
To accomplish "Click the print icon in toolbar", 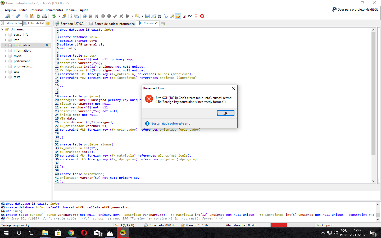I will pyautogui.click(x=44, y=16).
